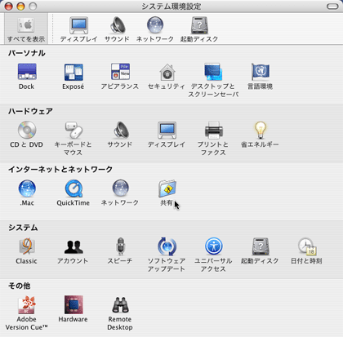Viewport: 343px width, 337px height.
Task: Open 日付と時刻 clock icon
Action: (x=307, y=246)
